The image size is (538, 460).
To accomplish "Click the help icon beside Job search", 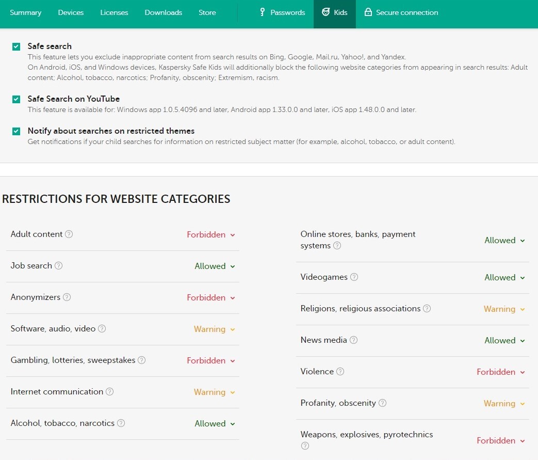I will point(59,266).
